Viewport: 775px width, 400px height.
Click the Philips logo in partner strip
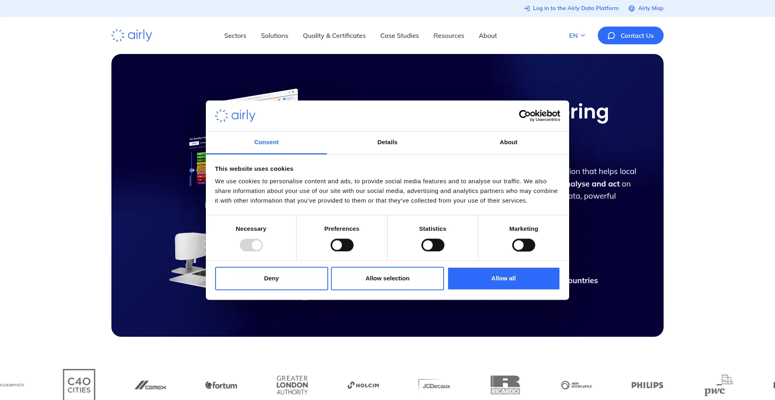[x=647, y=385]
